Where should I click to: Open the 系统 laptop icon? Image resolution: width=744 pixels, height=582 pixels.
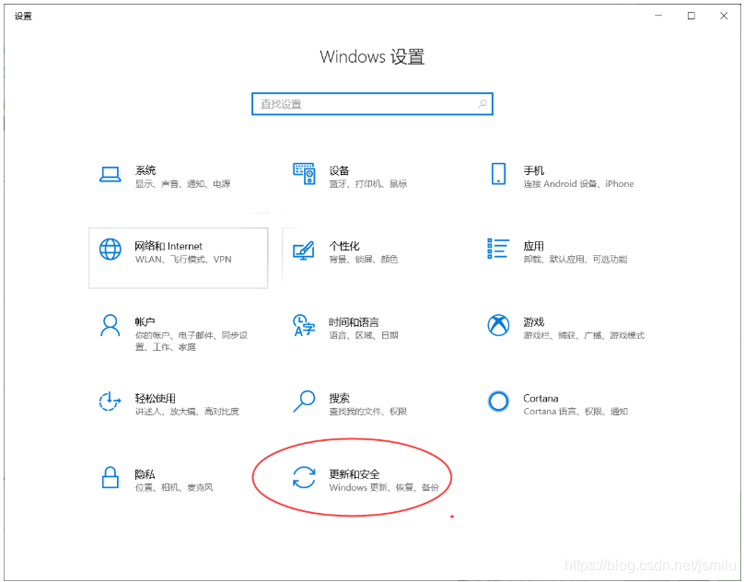110,174
